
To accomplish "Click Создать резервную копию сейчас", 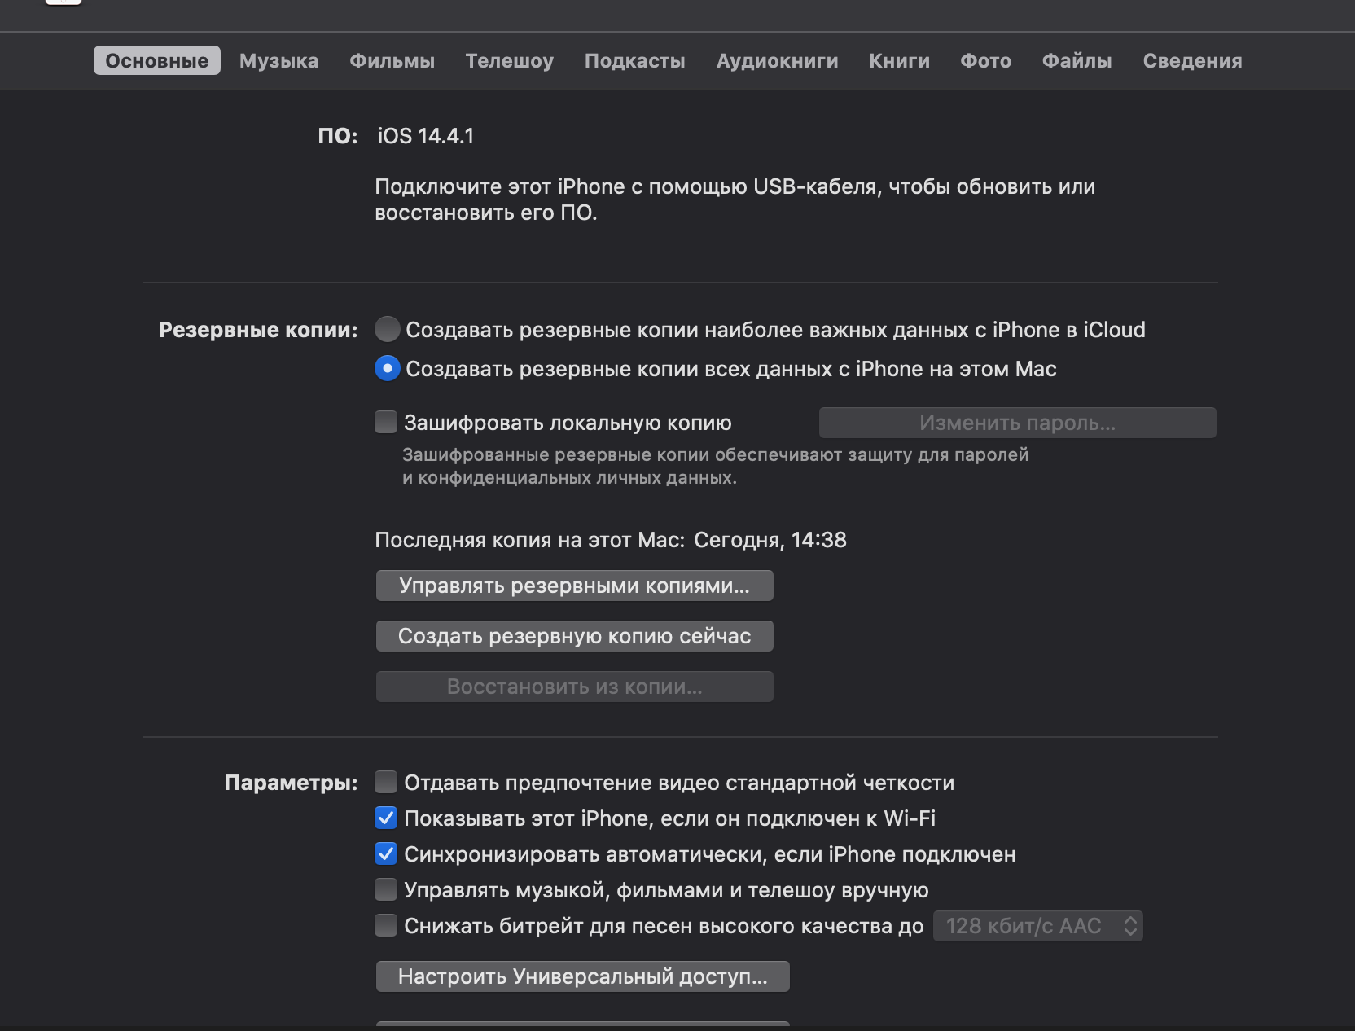I will point(574,636).
